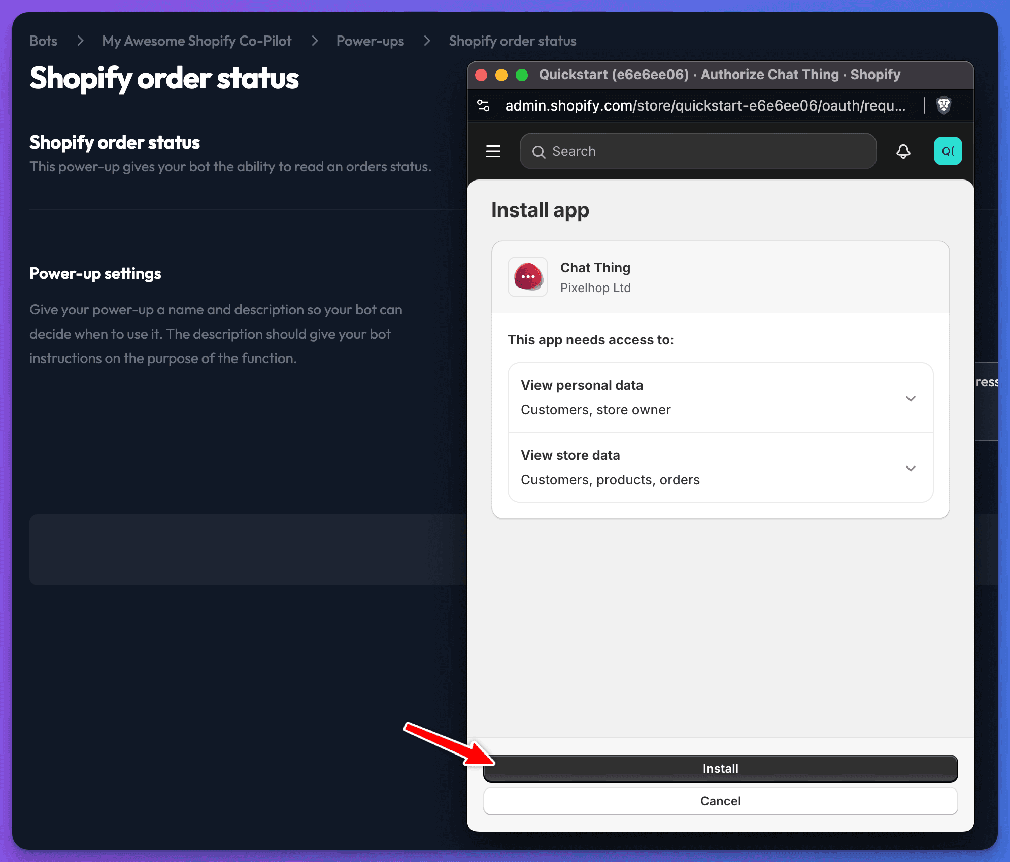Click 'Customers, products, orders' text

pos(610,480)
